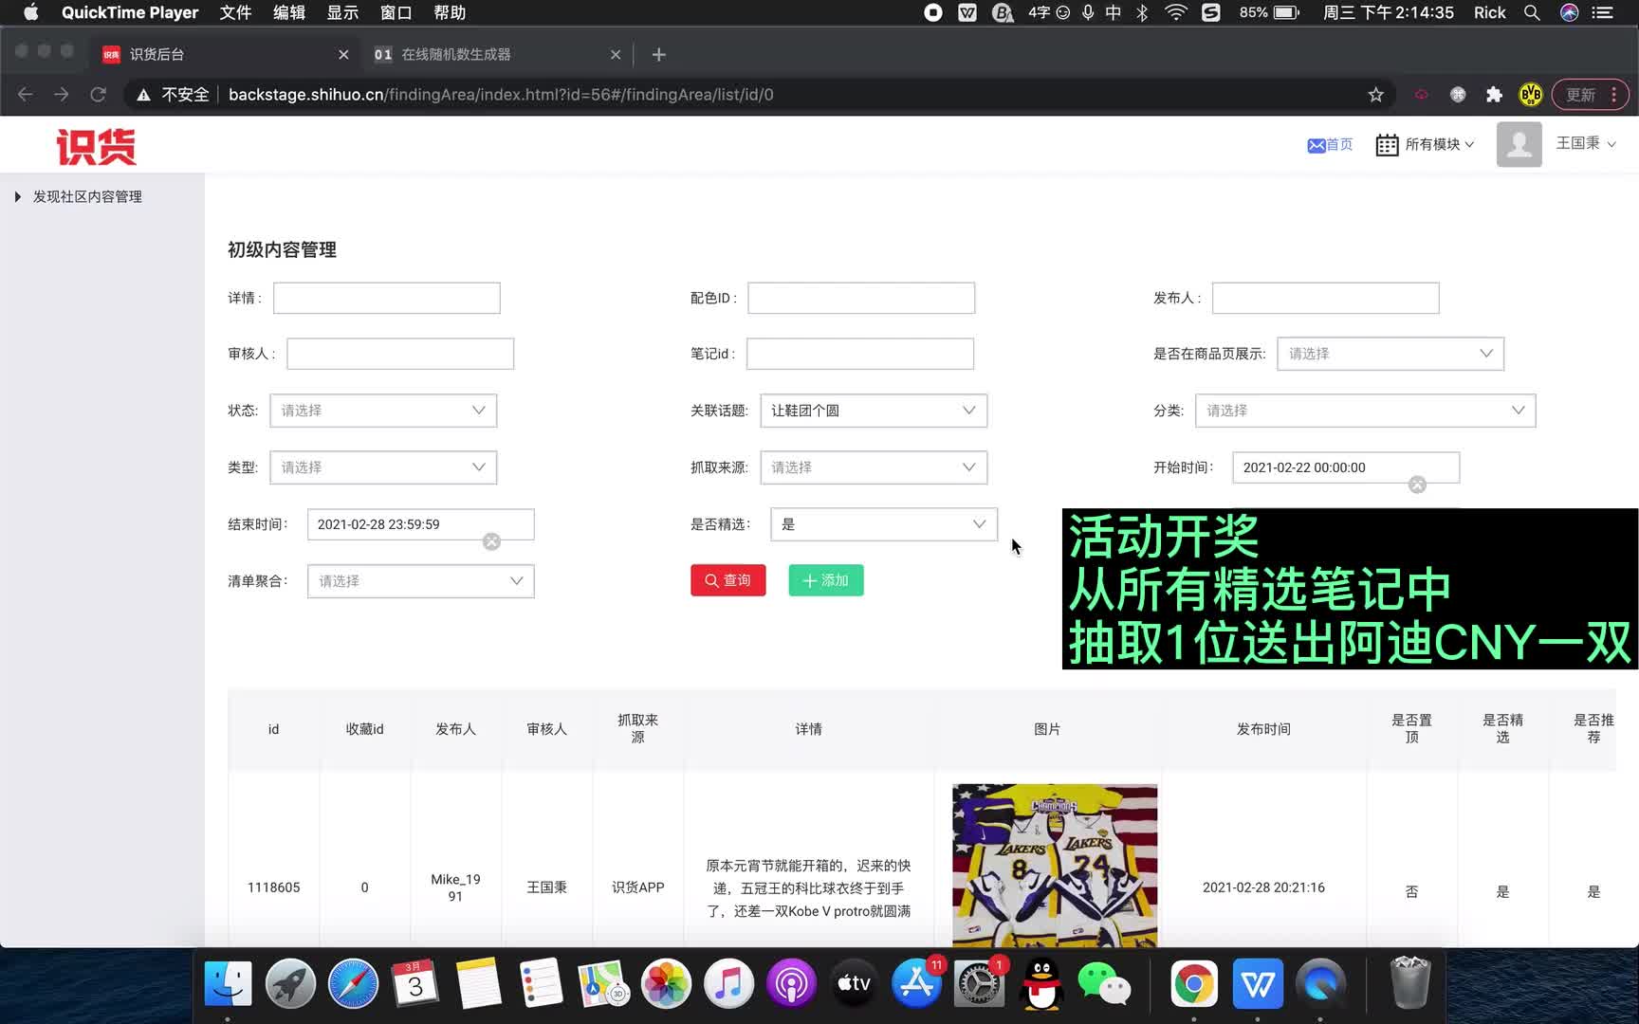Open Google Chrome in the Dock
This screenshot has width=1639, height=1024.
coord(1194,983)
